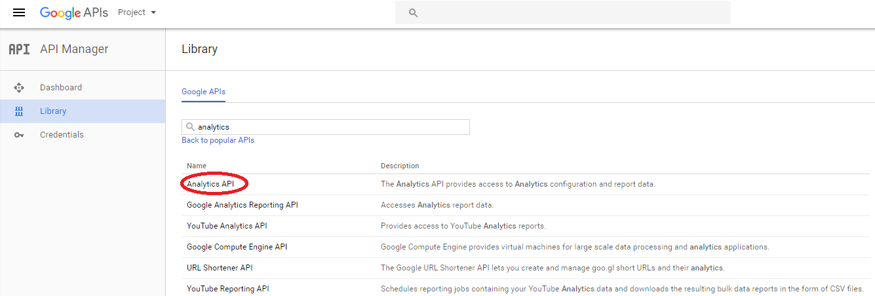Screen dimensions: 875x296
Task: Click the Dashboard sidebar icon
Action: tap(19, 88)
